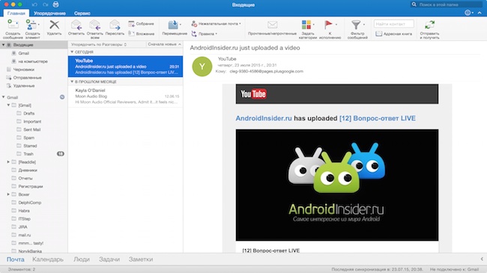Click the Follow up red flag icon
Screen dimensions: 487x273
pyautogui.click(x=328, y=25)
